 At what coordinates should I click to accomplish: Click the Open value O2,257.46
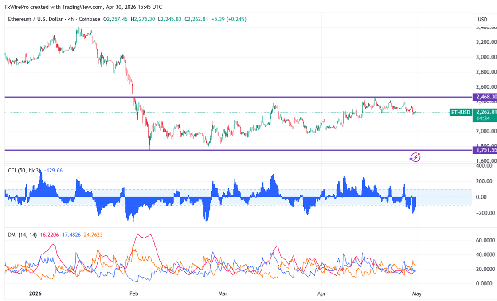[x=115, y=20]
